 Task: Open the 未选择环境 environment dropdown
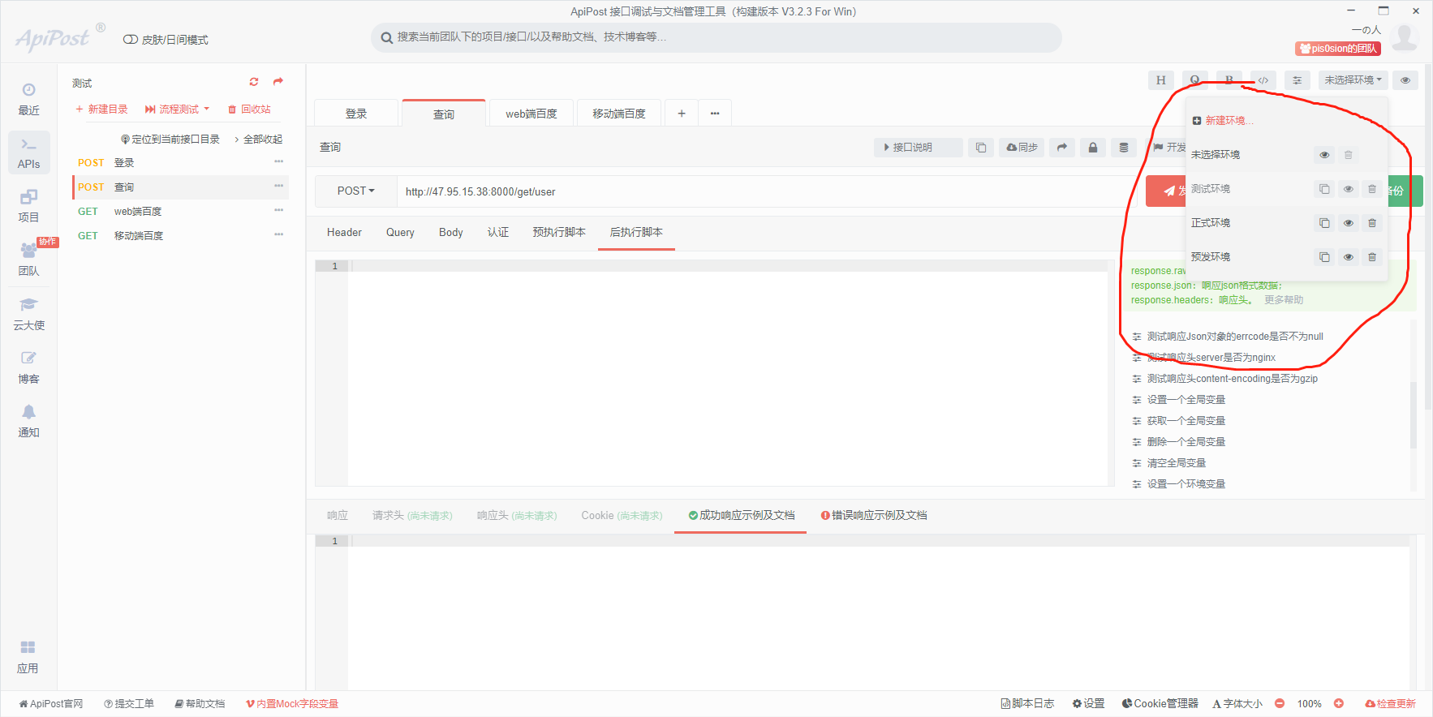coord(1353,80)
